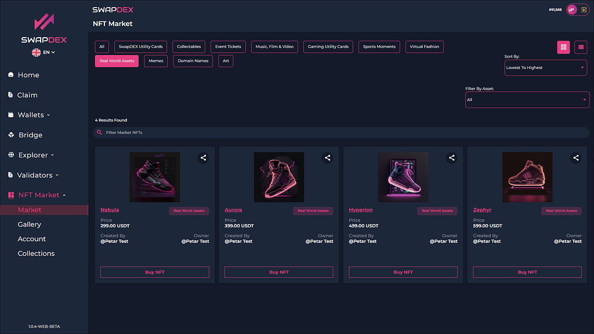The height and width of the screenshot is (334, 594).
Task: Click the NFT Market sidebar icon
Action: coord(11,195)
